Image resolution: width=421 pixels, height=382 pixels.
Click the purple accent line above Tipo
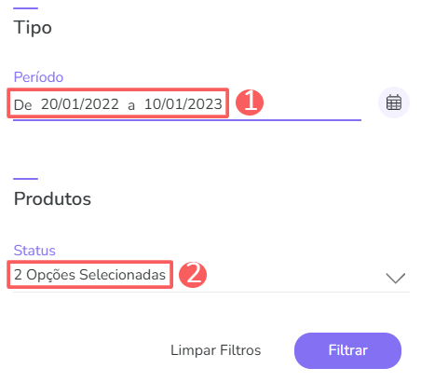point(25,8)
